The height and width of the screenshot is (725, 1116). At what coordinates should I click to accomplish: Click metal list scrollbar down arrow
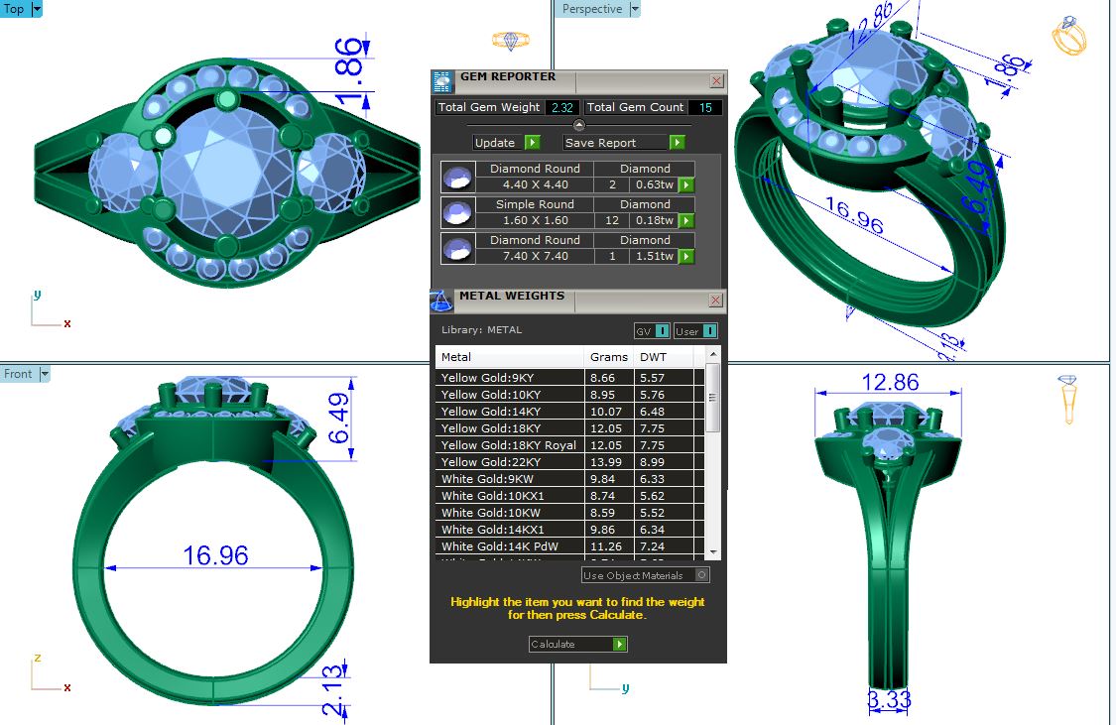click(x=712, y=550)
